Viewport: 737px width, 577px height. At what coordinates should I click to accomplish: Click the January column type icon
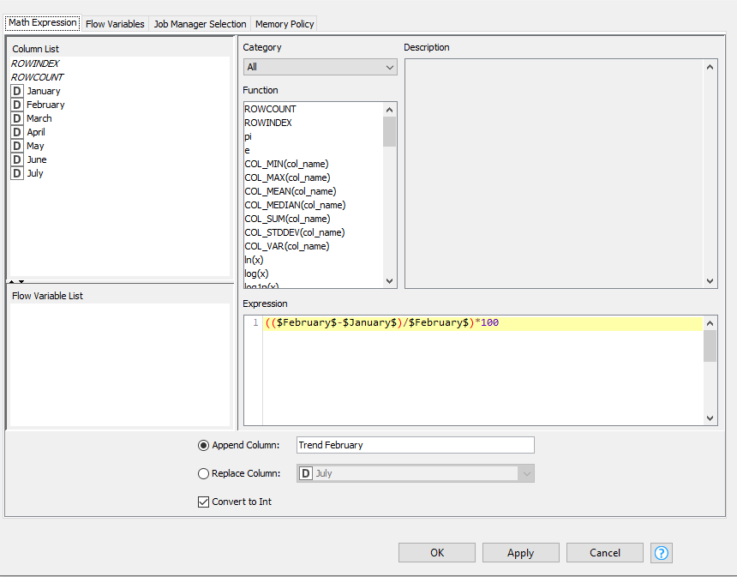click(17, 91)
